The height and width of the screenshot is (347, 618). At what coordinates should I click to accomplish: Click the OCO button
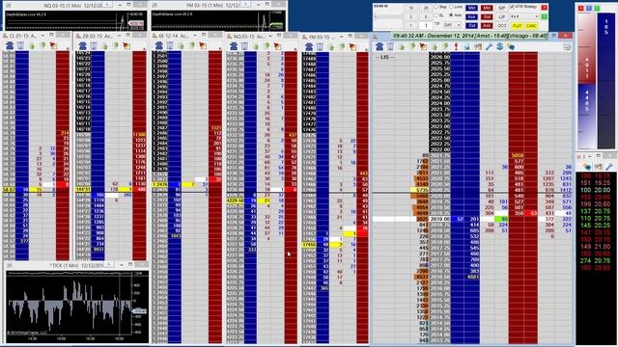[502, 26]
